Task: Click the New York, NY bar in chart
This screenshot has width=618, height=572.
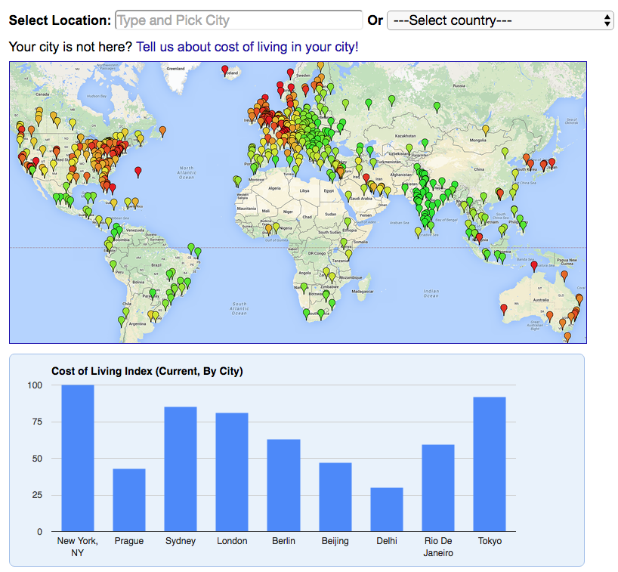Action: [x=78, y=458]
